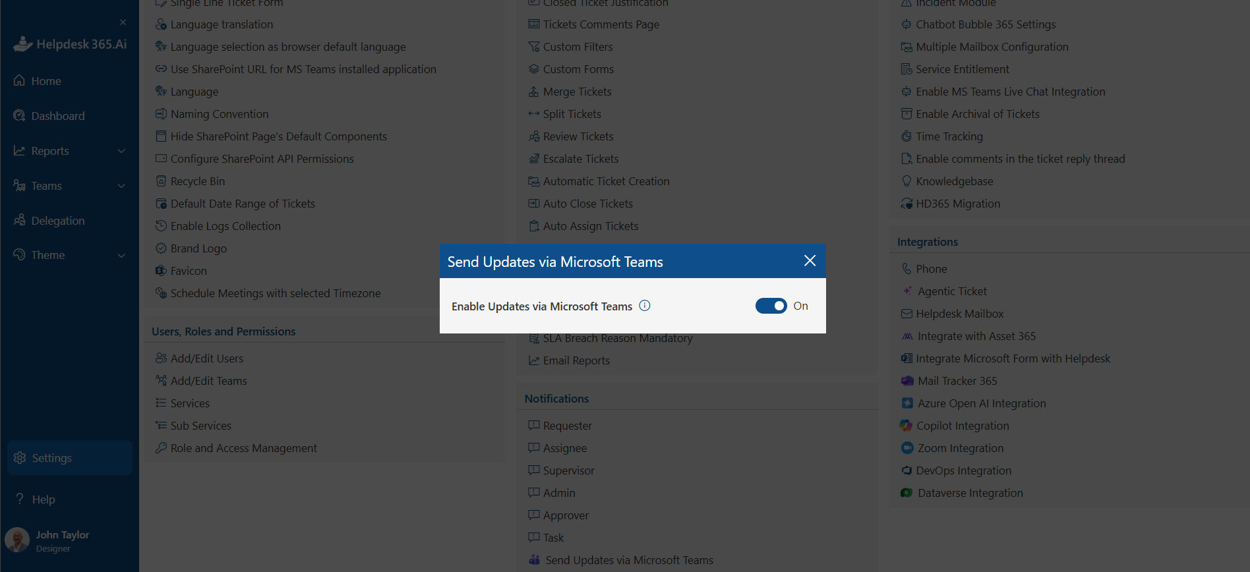Click the Help question mark icon

point(20,499)
